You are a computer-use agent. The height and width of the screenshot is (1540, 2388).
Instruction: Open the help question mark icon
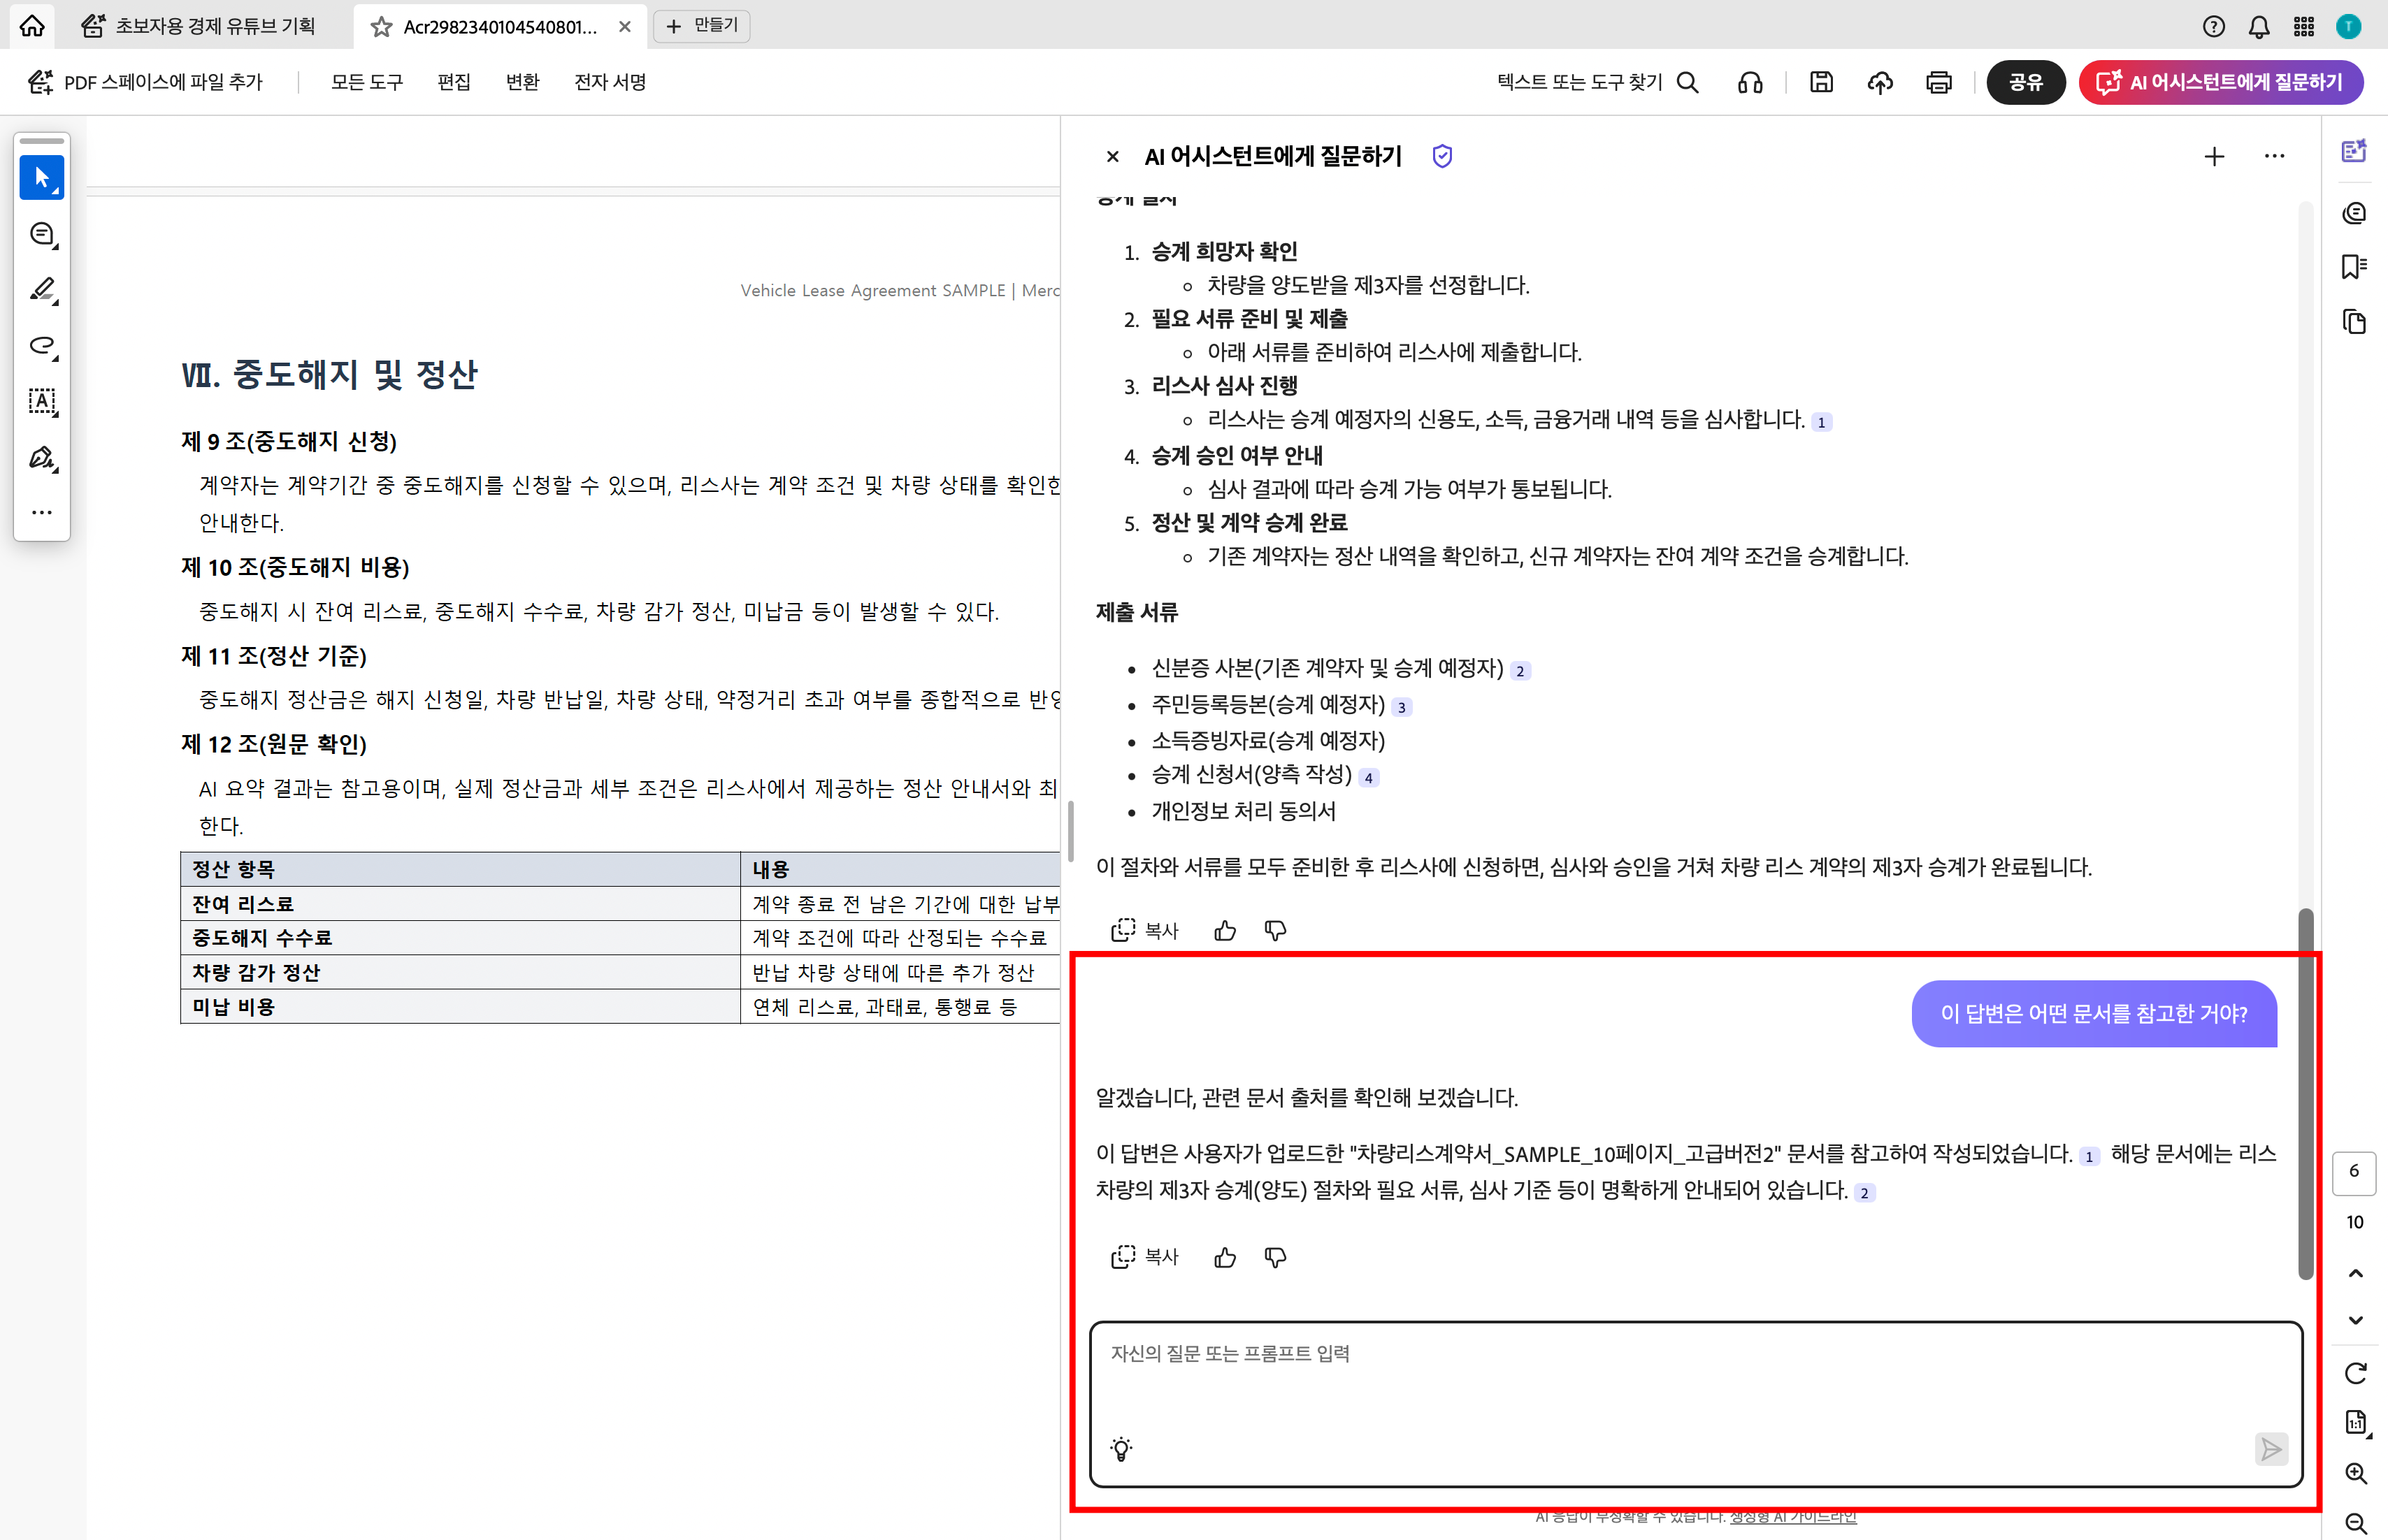(x=2214, y=27)
